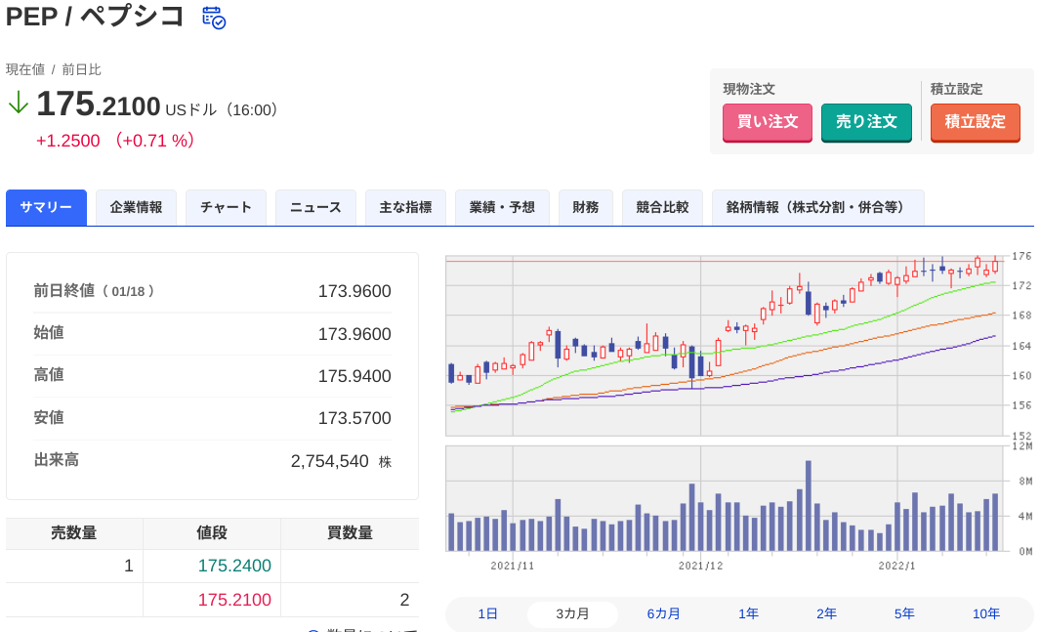Click the price change +1.2500 (+0.71 %)
The image size is (1041, 632).
coord(115,141)
